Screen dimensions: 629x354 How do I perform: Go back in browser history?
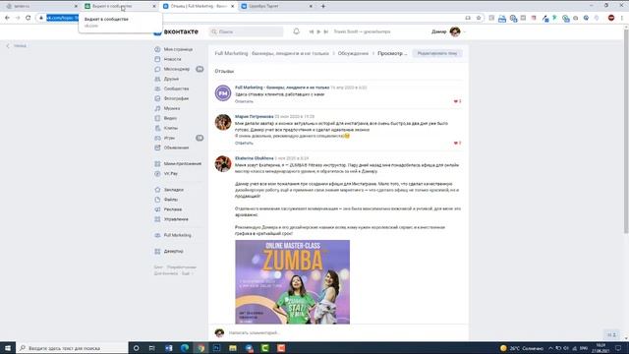[7, 18]
